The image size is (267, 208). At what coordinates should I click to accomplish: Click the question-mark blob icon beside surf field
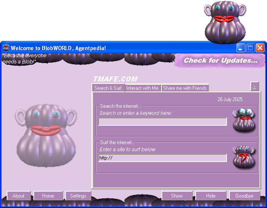click(244, 157)
